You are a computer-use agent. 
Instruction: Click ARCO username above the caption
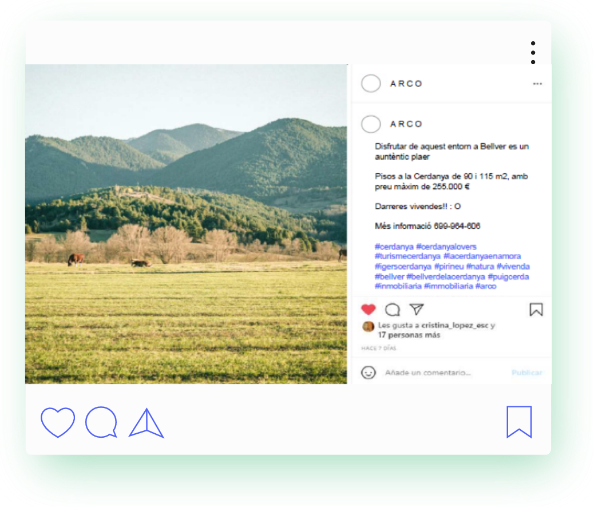click(406, 124)
